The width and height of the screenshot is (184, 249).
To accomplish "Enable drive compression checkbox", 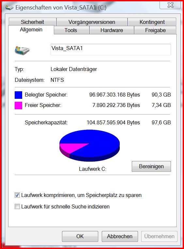I will [17, 195].
